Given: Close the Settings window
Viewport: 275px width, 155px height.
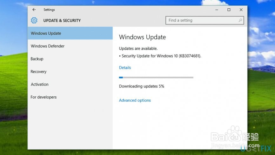Looking at the screenshot, I should click(241, 10).
